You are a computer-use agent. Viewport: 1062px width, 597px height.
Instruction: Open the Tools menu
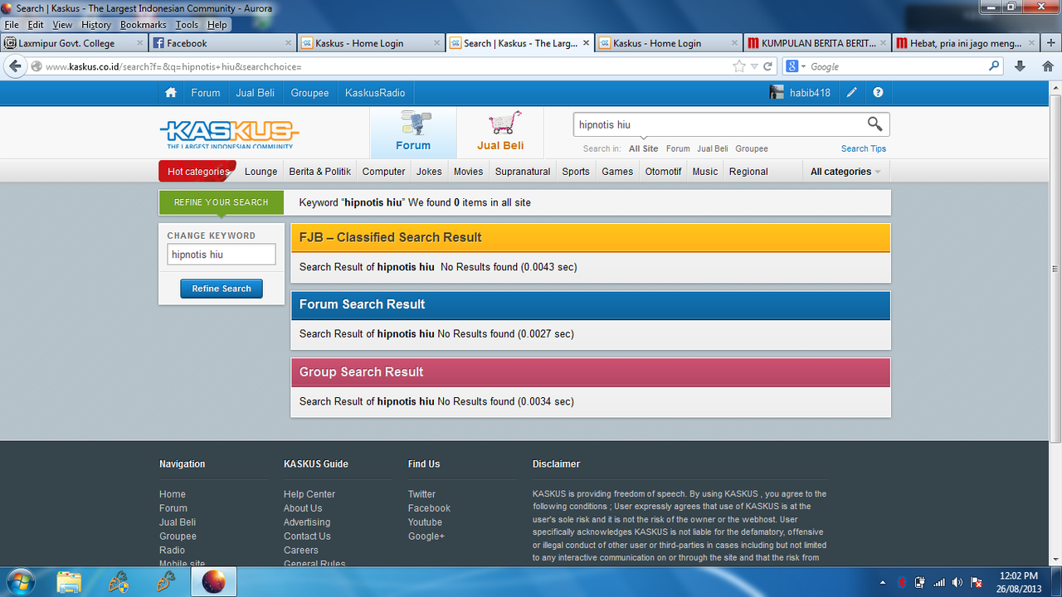point(187,25)
